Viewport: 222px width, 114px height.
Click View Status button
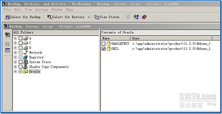pyautogui.click(x=107, y=17)
